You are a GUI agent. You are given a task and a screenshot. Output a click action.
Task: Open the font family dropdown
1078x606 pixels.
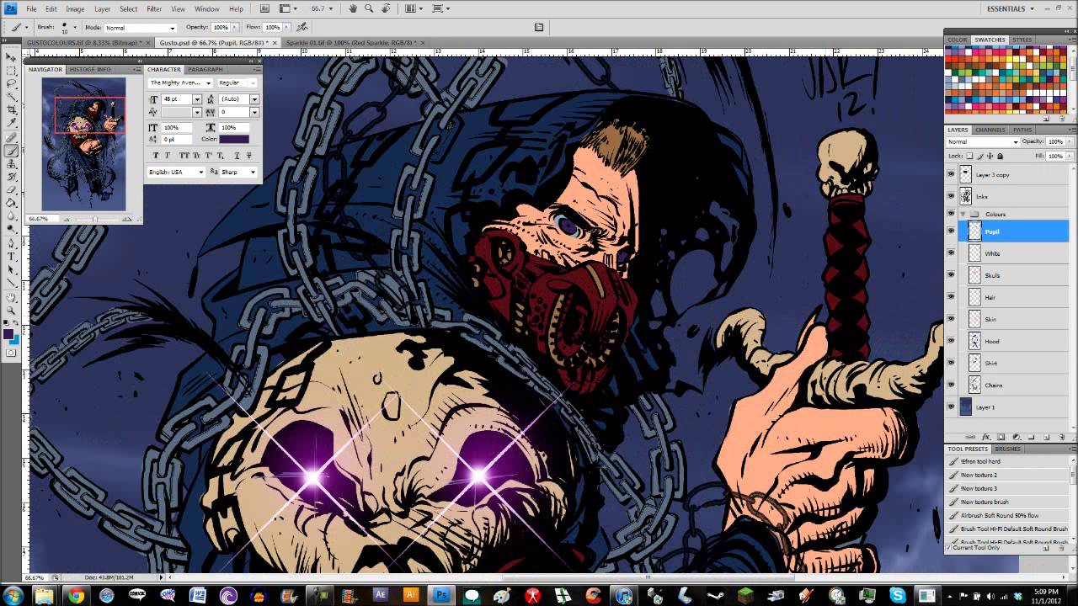180,83
